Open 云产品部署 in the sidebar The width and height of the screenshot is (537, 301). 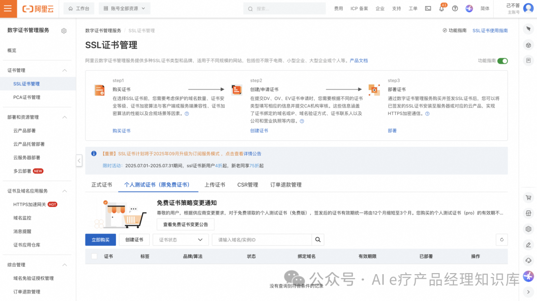[x=25, y=131]
